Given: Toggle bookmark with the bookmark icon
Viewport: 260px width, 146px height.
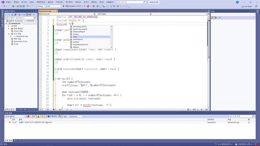Looking at the screenshot, I should click(118, 6).
